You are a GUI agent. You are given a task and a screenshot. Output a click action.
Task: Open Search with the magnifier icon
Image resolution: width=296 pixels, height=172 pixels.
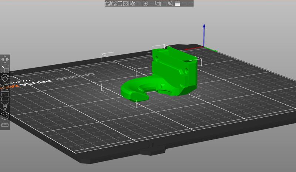pyautogui.click(x=171, y=3)
